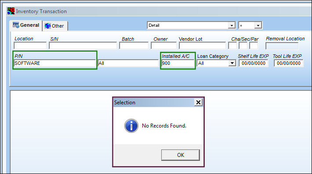
Task: Click the Owner input box
Action: 163,46
